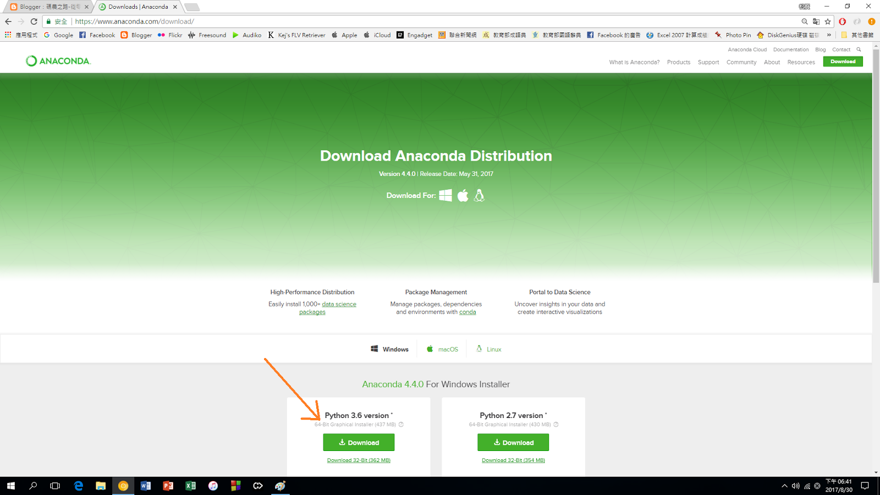
Task: Open new tab button in Chrome
Action: tap(191, 7)
